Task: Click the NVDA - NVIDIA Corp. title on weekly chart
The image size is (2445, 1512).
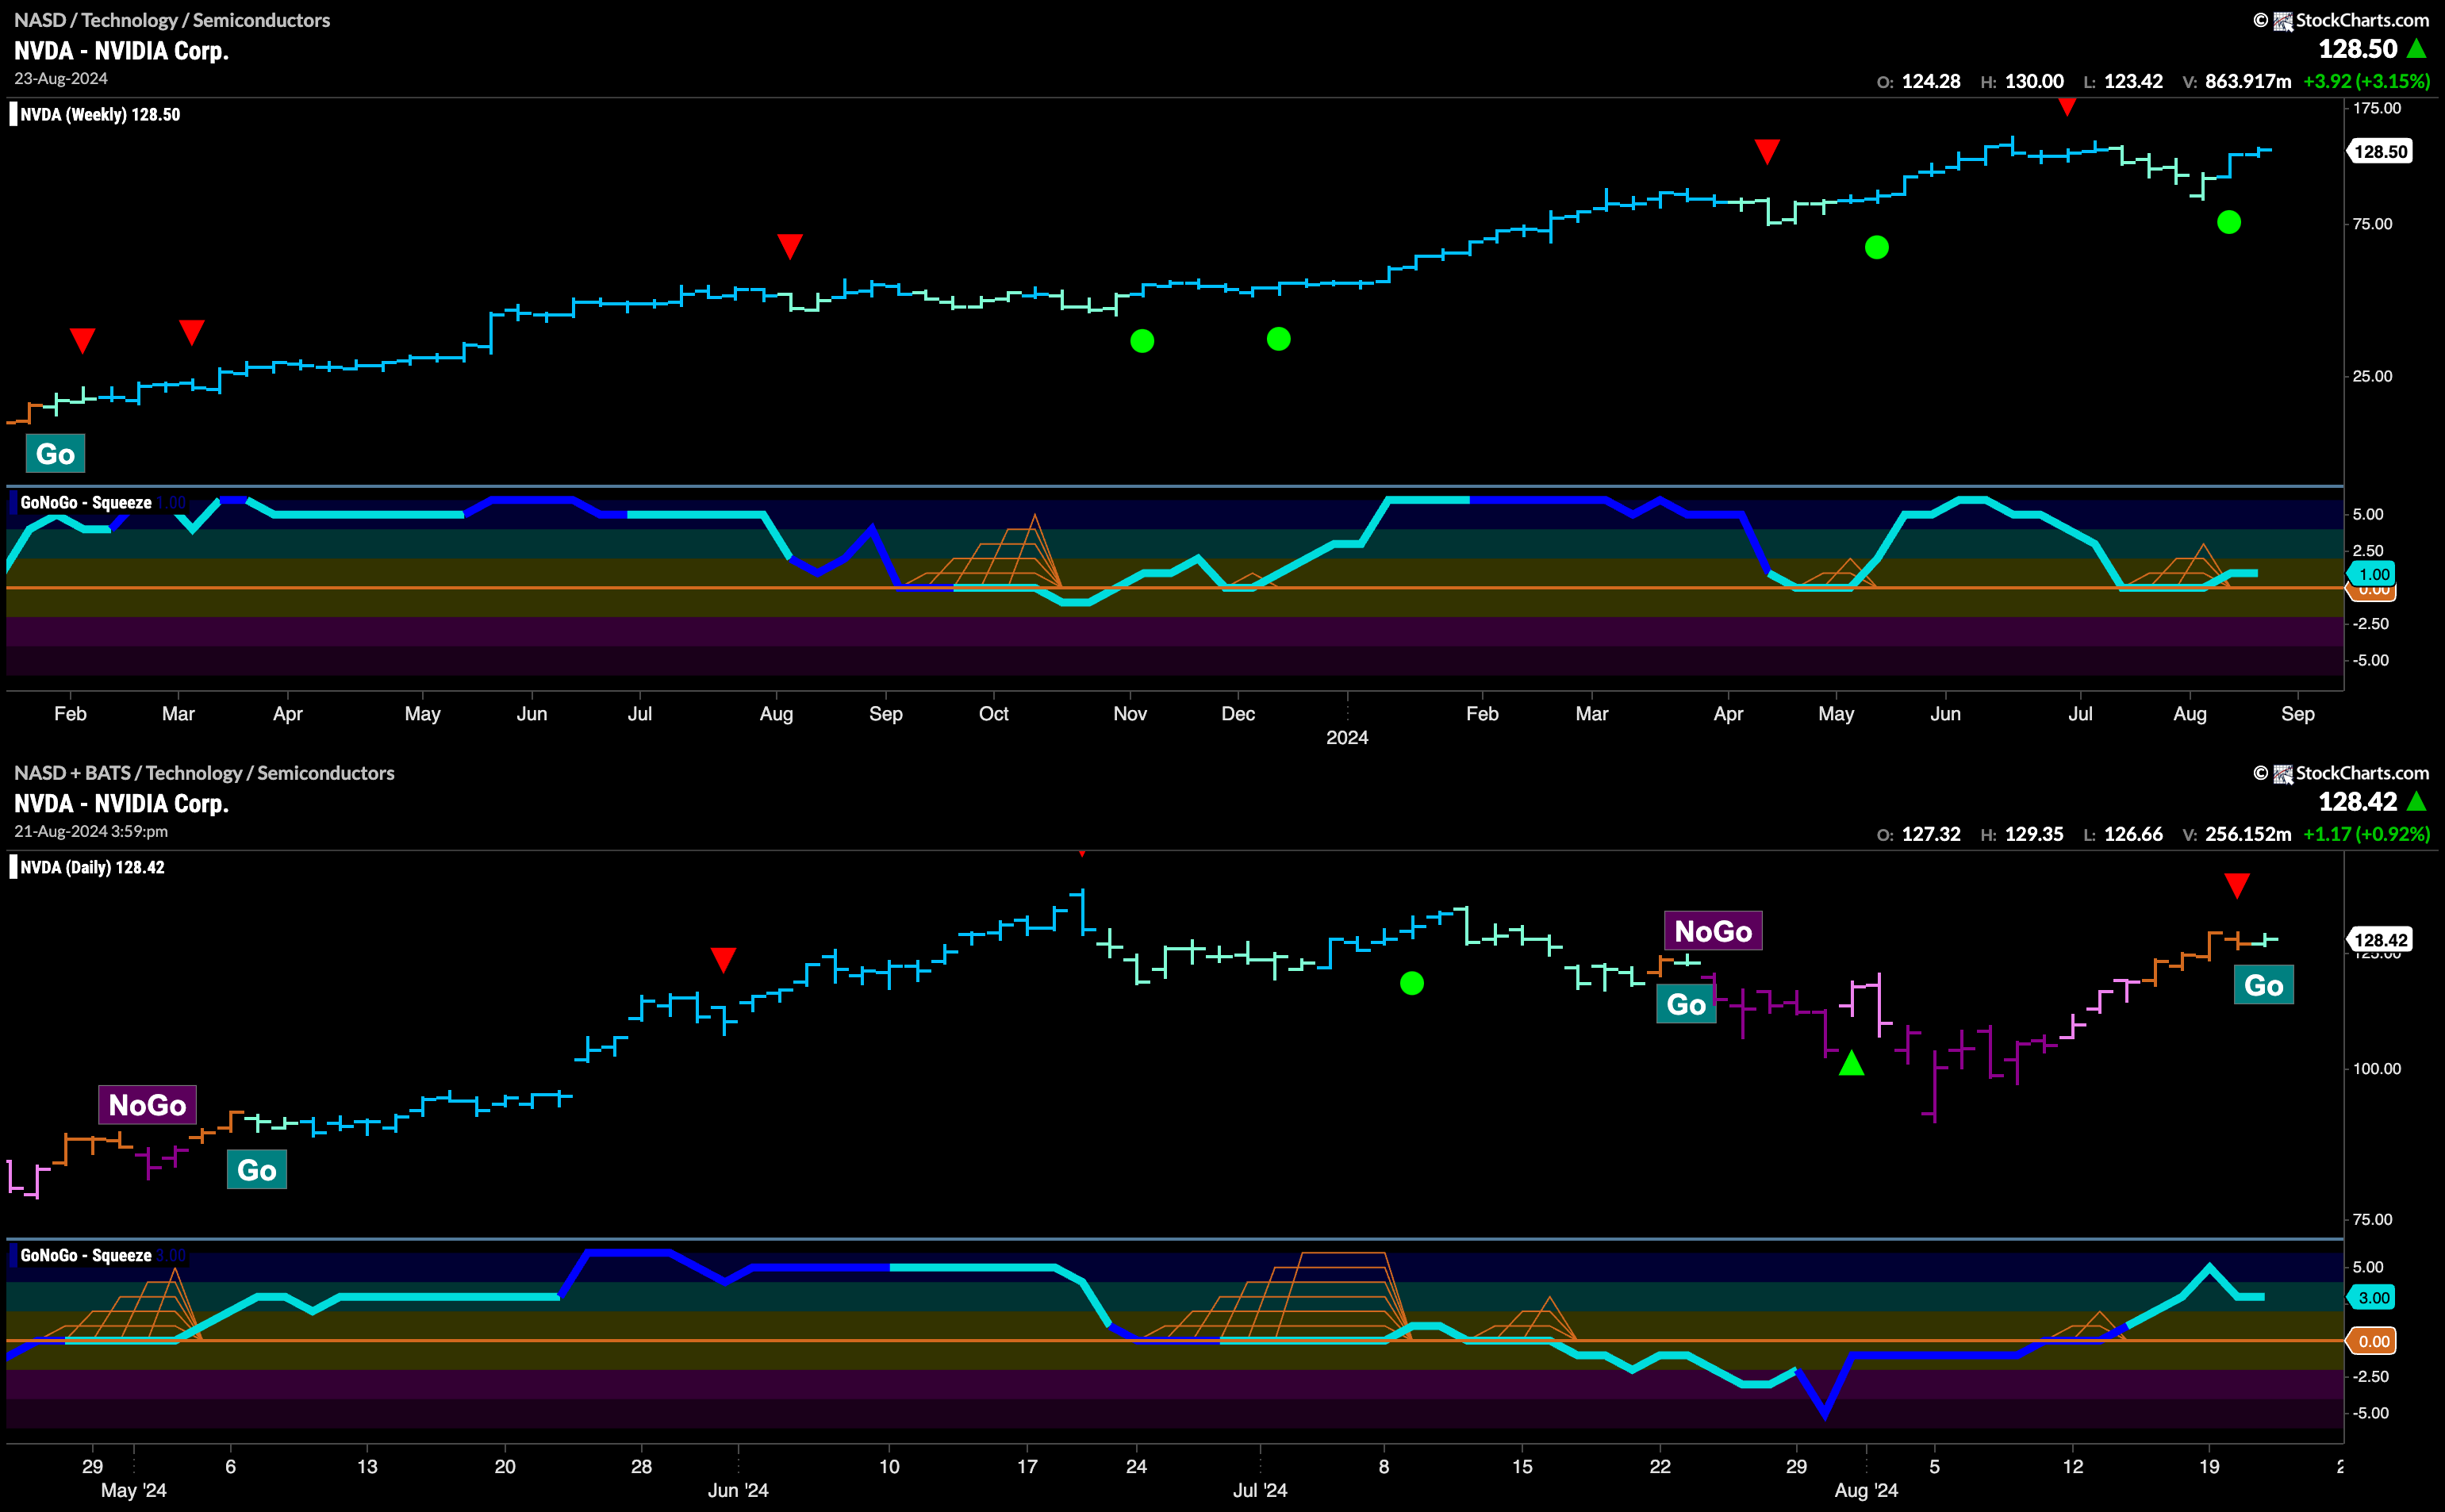Action: [121, 51]
